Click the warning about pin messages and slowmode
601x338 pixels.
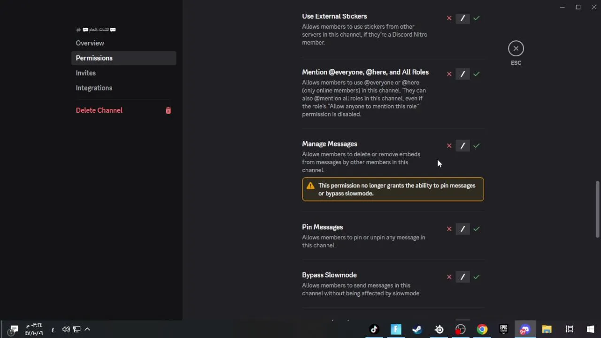point(393,189)
